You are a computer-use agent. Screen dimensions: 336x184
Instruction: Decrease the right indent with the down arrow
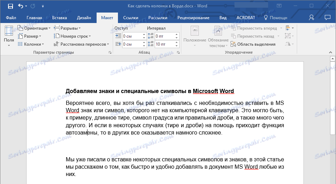(x=144, y=46)
